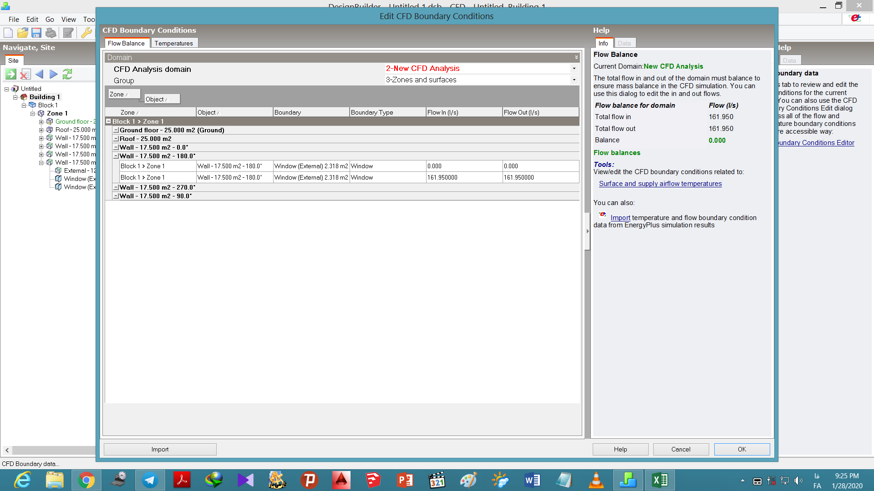Screen dimensions: 874x491
Task: Click the delete item icon in Navigator
Action: 25,74
